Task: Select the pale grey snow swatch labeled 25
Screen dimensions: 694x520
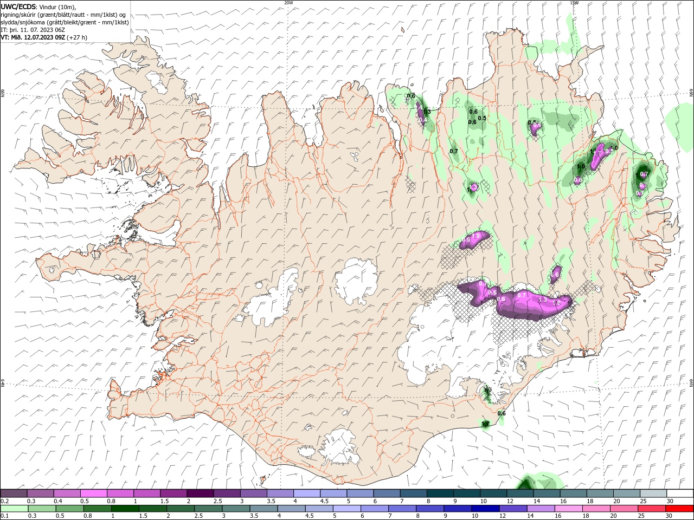Action: (x=653, y=493)
